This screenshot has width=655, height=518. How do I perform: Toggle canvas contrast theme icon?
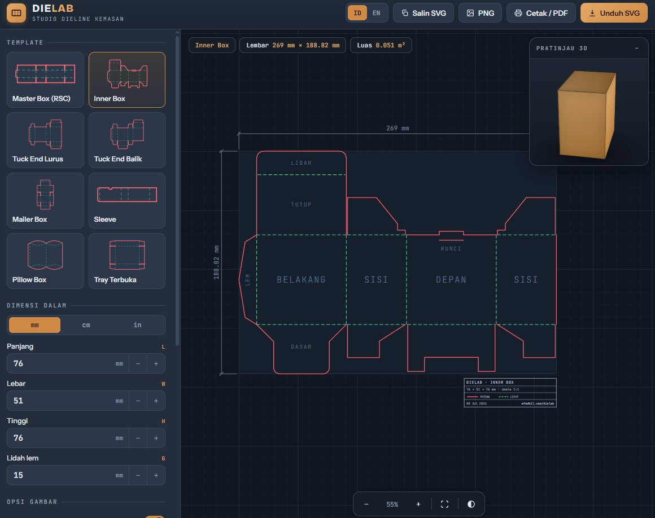(471, 504)
